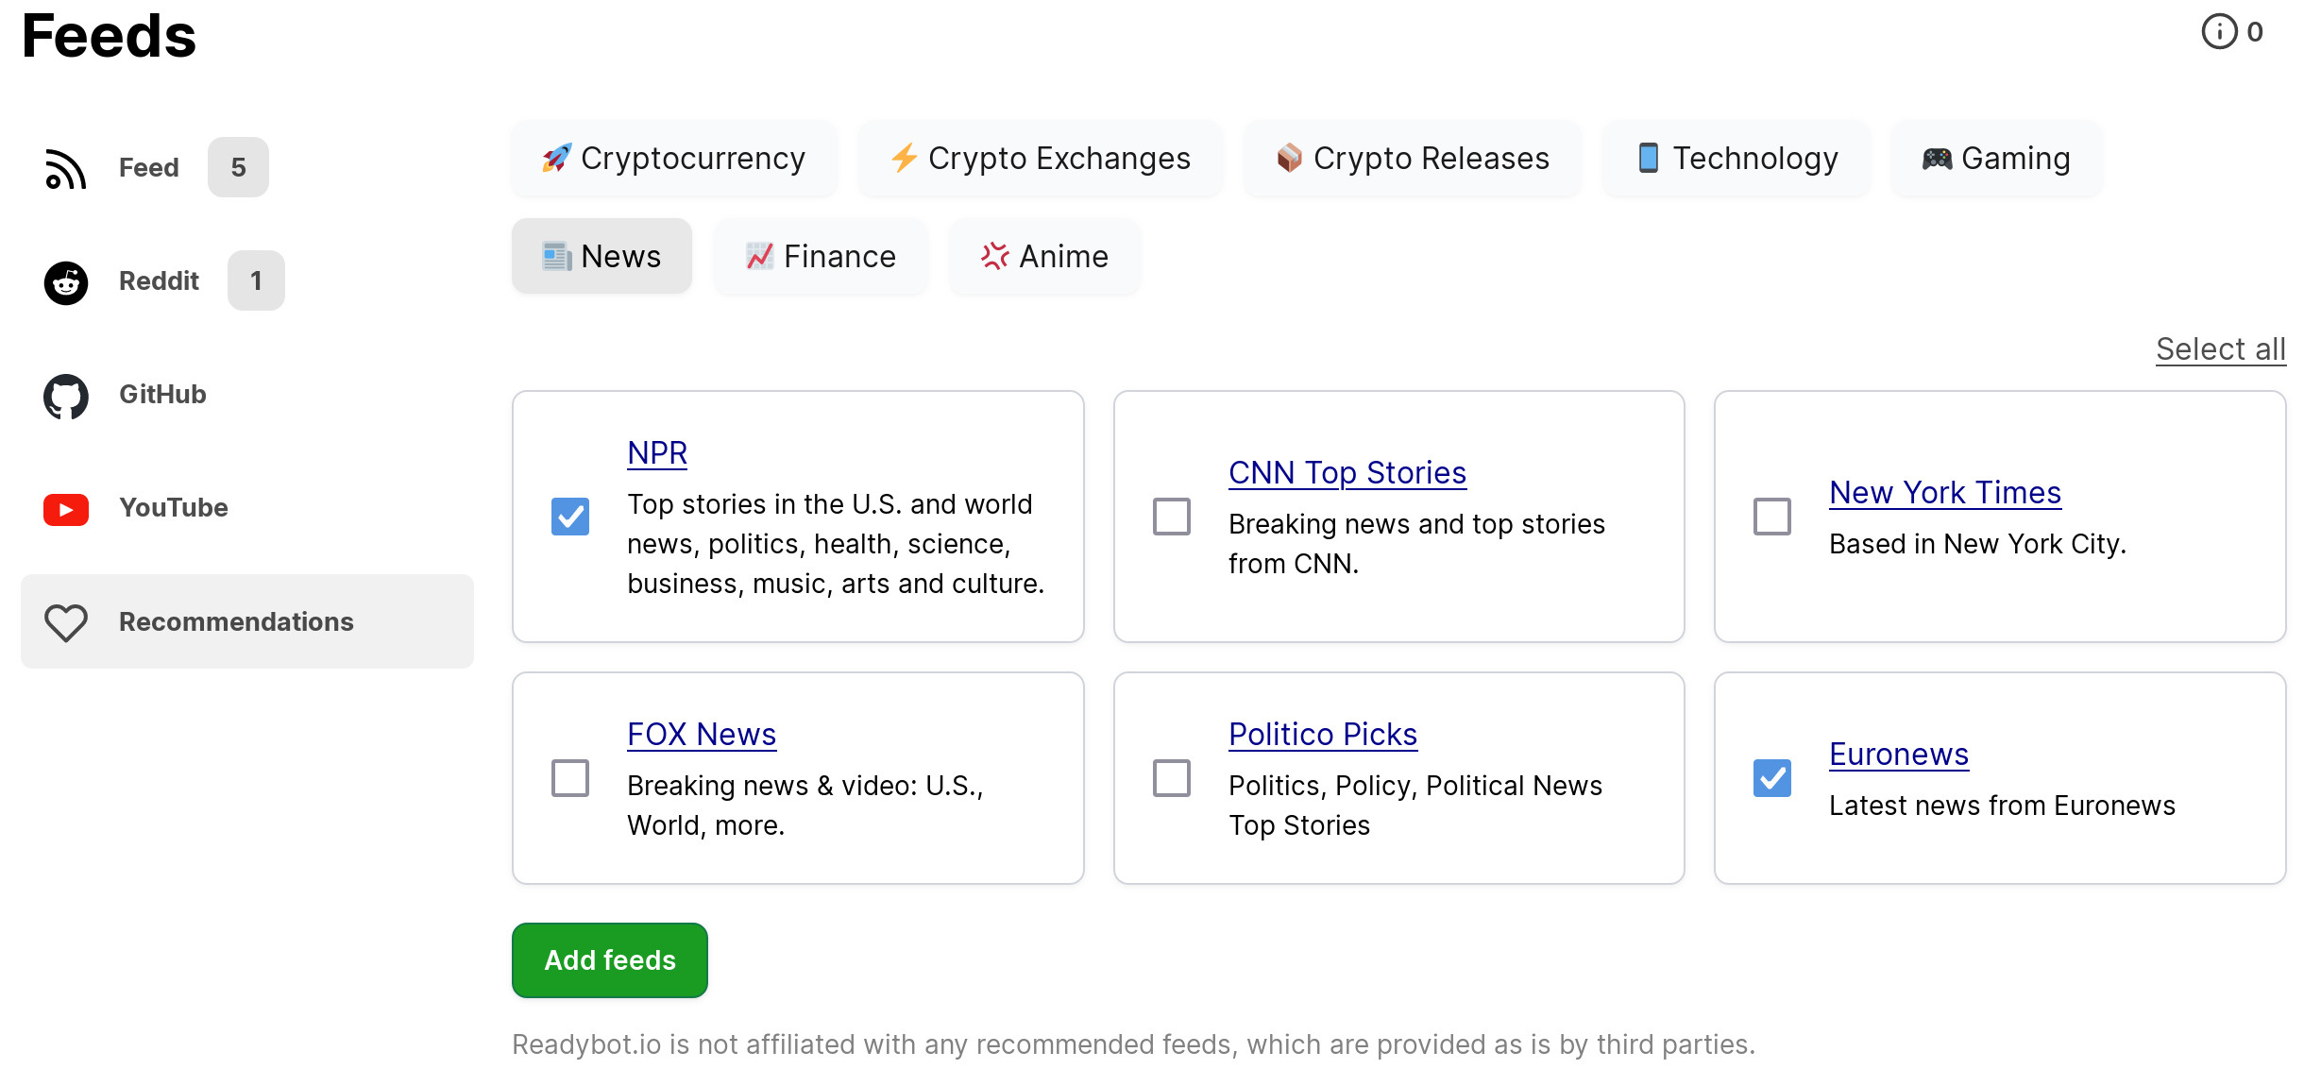This screenshot has width=2304, height=1086.
Task: Switch to the Finance category filter
Action: click(x=820, y=256)
